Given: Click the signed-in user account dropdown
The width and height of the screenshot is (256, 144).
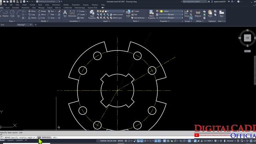Looking at the screenshot, I should pyautogui.click(x=219, y=2).
